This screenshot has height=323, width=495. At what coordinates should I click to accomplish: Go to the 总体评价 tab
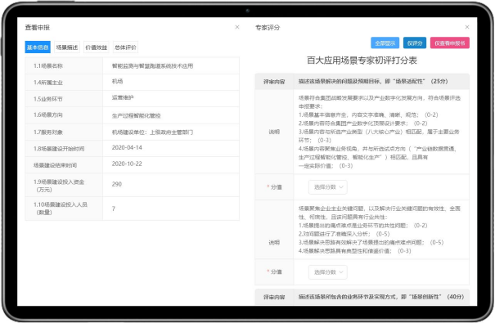[x=125, y=47]
